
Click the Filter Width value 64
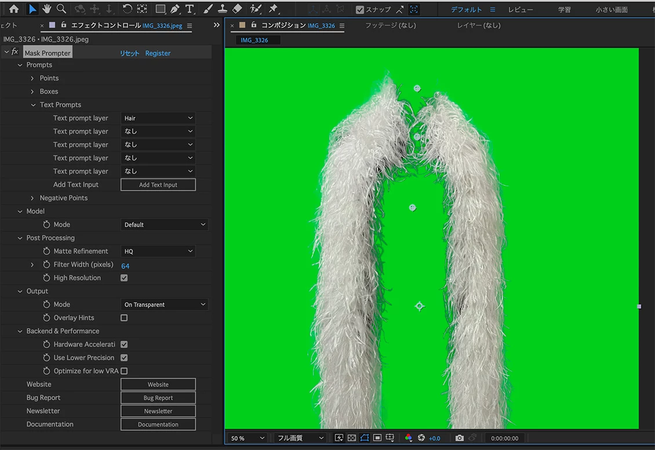pos(125,266)
